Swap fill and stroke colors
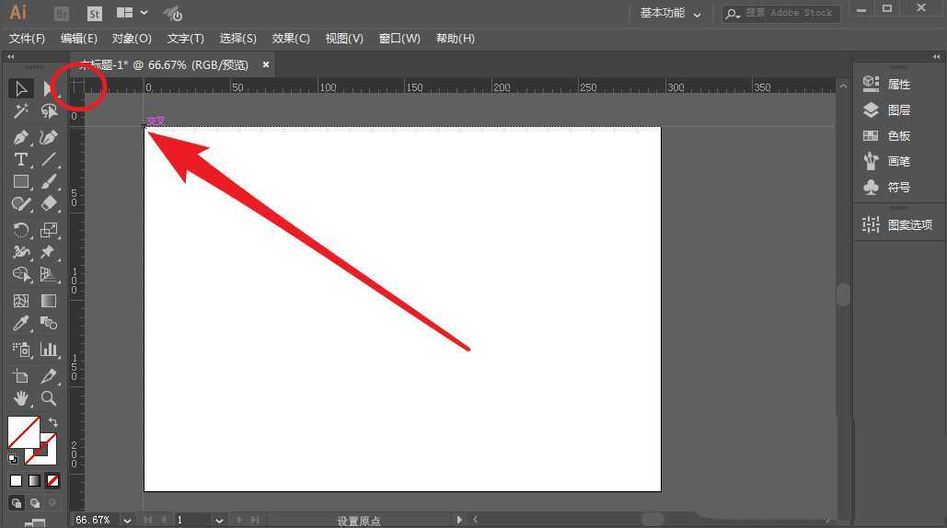This screenshot has height=528, width=947. [52, 422]
